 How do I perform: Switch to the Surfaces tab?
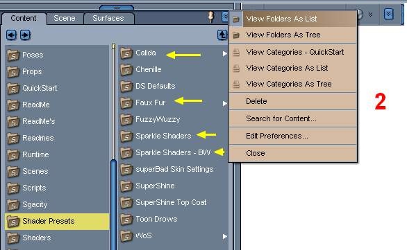coord(108,18)
